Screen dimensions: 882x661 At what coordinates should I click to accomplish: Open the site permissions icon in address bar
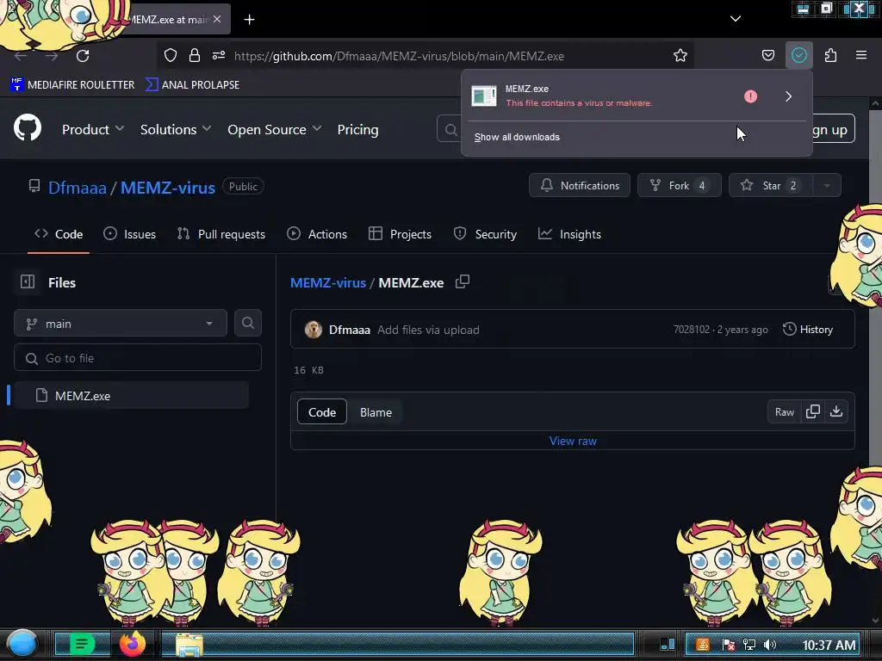pyautogui.click(x=219, y=55)
